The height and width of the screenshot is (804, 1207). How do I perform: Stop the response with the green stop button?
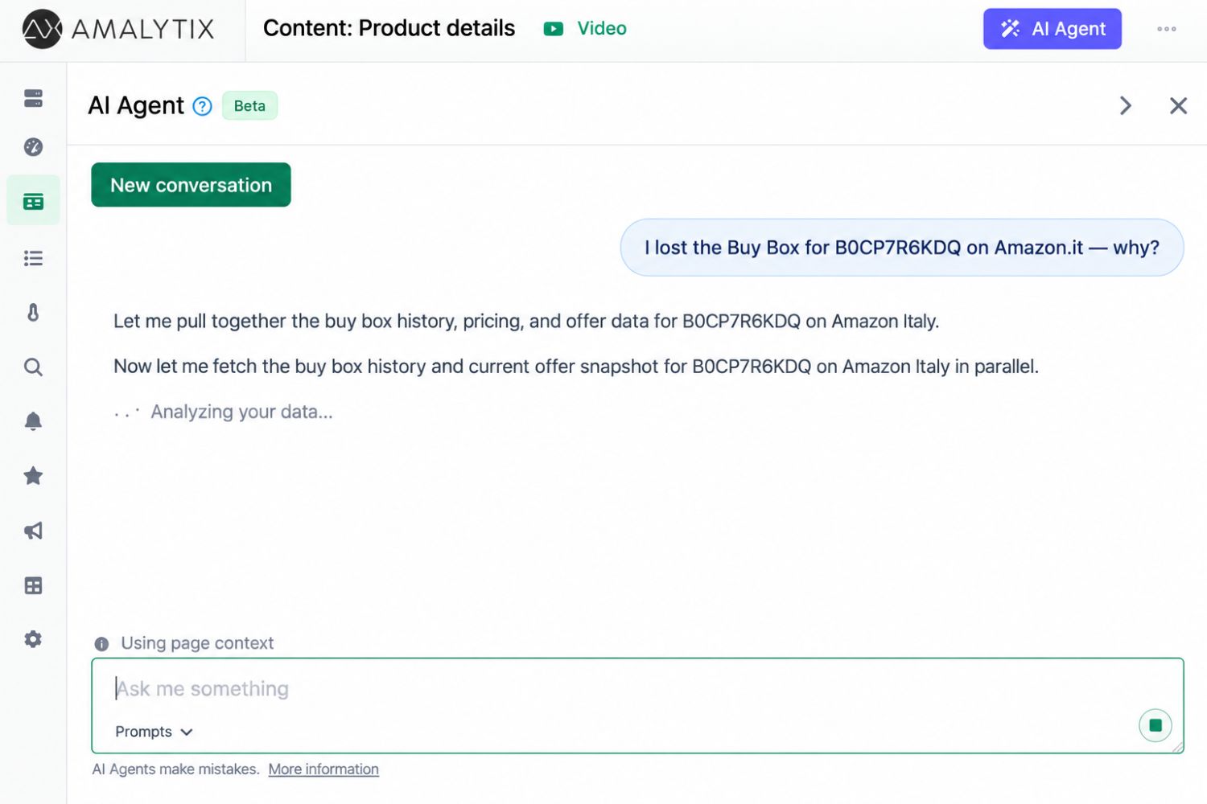click(1156, 725)
